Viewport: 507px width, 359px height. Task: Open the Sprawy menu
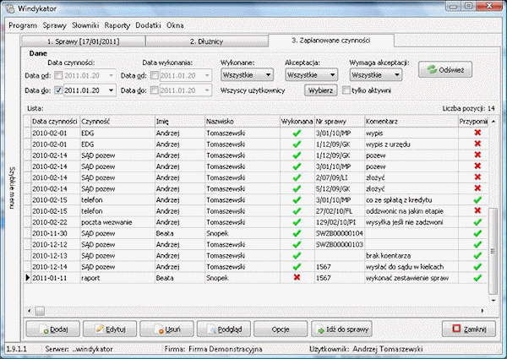tap(54, 25)
